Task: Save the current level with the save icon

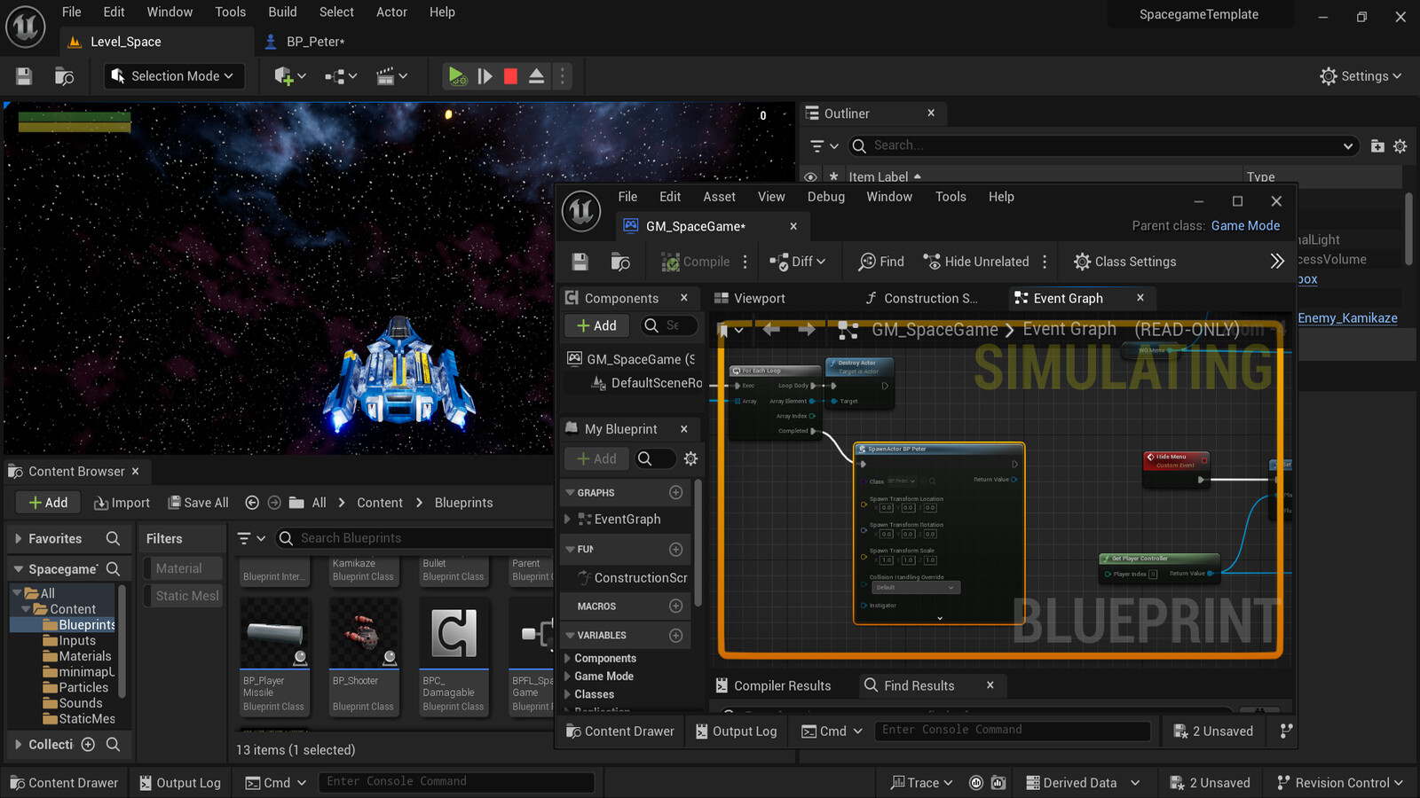Action: coord(23,76)
